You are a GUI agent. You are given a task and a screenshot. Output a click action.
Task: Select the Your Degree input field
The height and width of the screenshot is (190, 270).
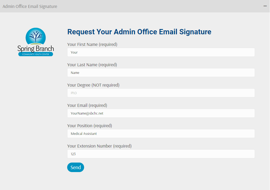pos(161,93)
